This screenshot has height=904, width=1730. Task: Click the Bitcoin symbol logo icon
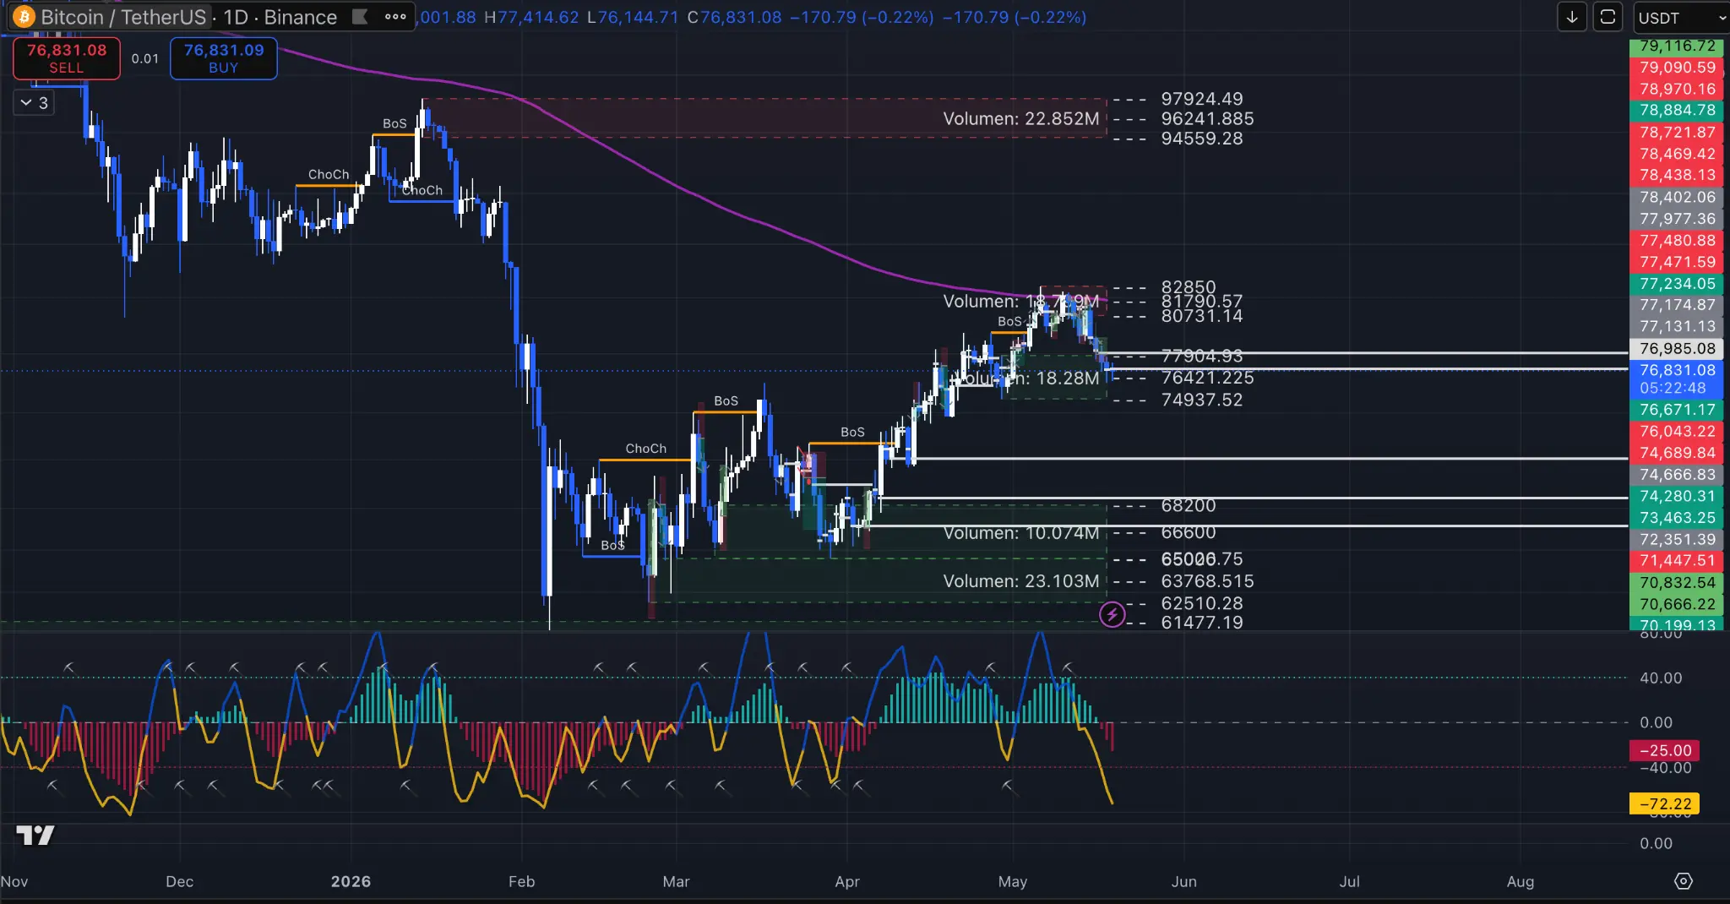point(24,17)
